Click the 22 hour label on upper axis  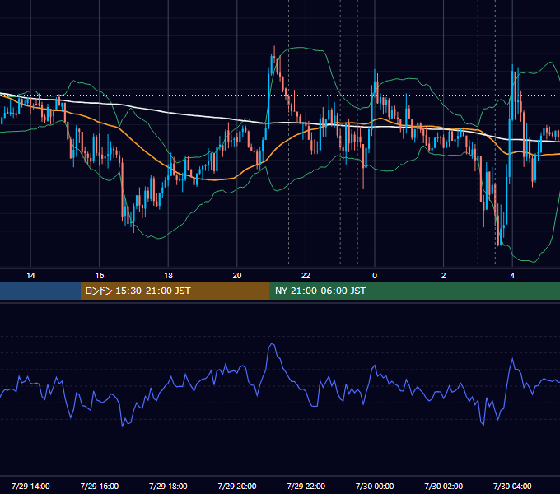[x=306, y=276]
